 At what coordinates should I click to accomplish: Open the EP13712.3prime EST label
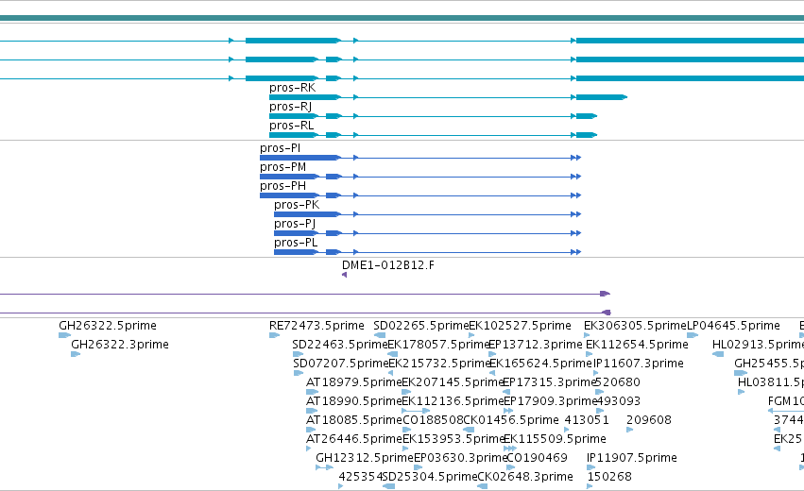coord(536,345)
